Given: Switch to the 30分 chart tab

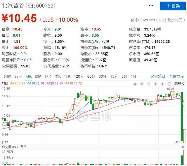Looking at the screenshot, I should pyautogui.click(x=103, y=76).
